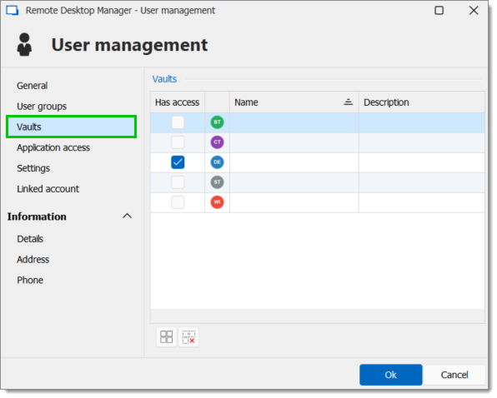Click the blue DE vault icon
This screenshot has height=398, width=497.
point(217,162)
